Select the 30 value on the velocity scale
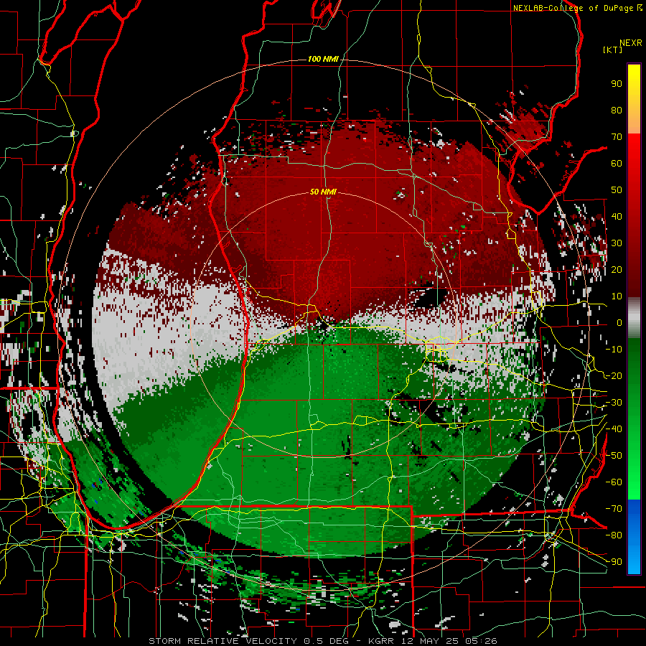646x646 pixels. tap(617, 243)
